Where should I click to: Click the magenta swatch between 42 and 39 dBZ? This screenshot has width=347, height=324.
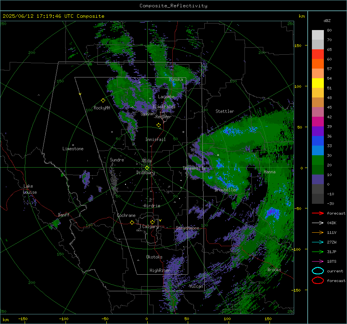(318, 122)
